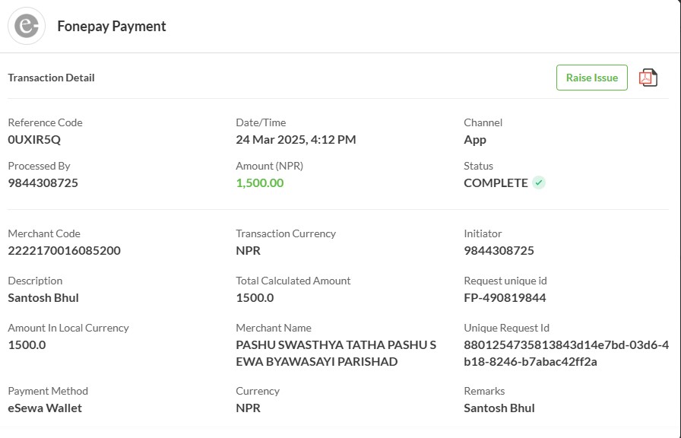681x438 pixels.
Task: Click the Transaction Currency label
Action: [x=286, y=233]
